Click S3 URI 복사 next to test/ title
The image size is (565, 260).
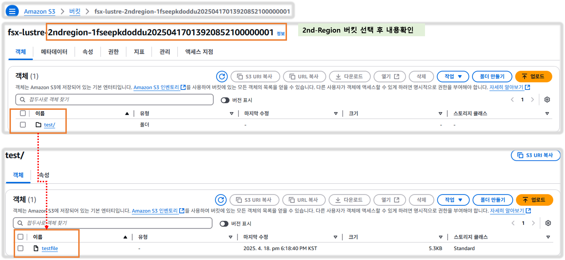[535, 155]
